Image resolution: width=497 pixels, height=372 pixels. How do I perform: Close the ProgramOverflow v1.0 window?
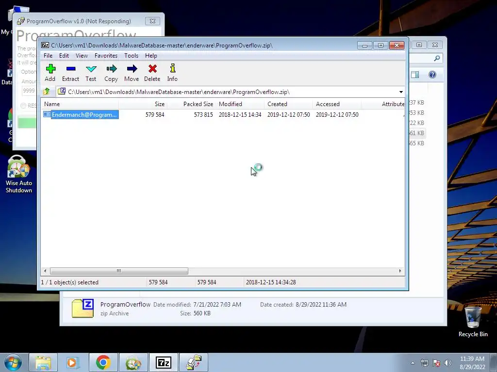[x=152, y=21]
